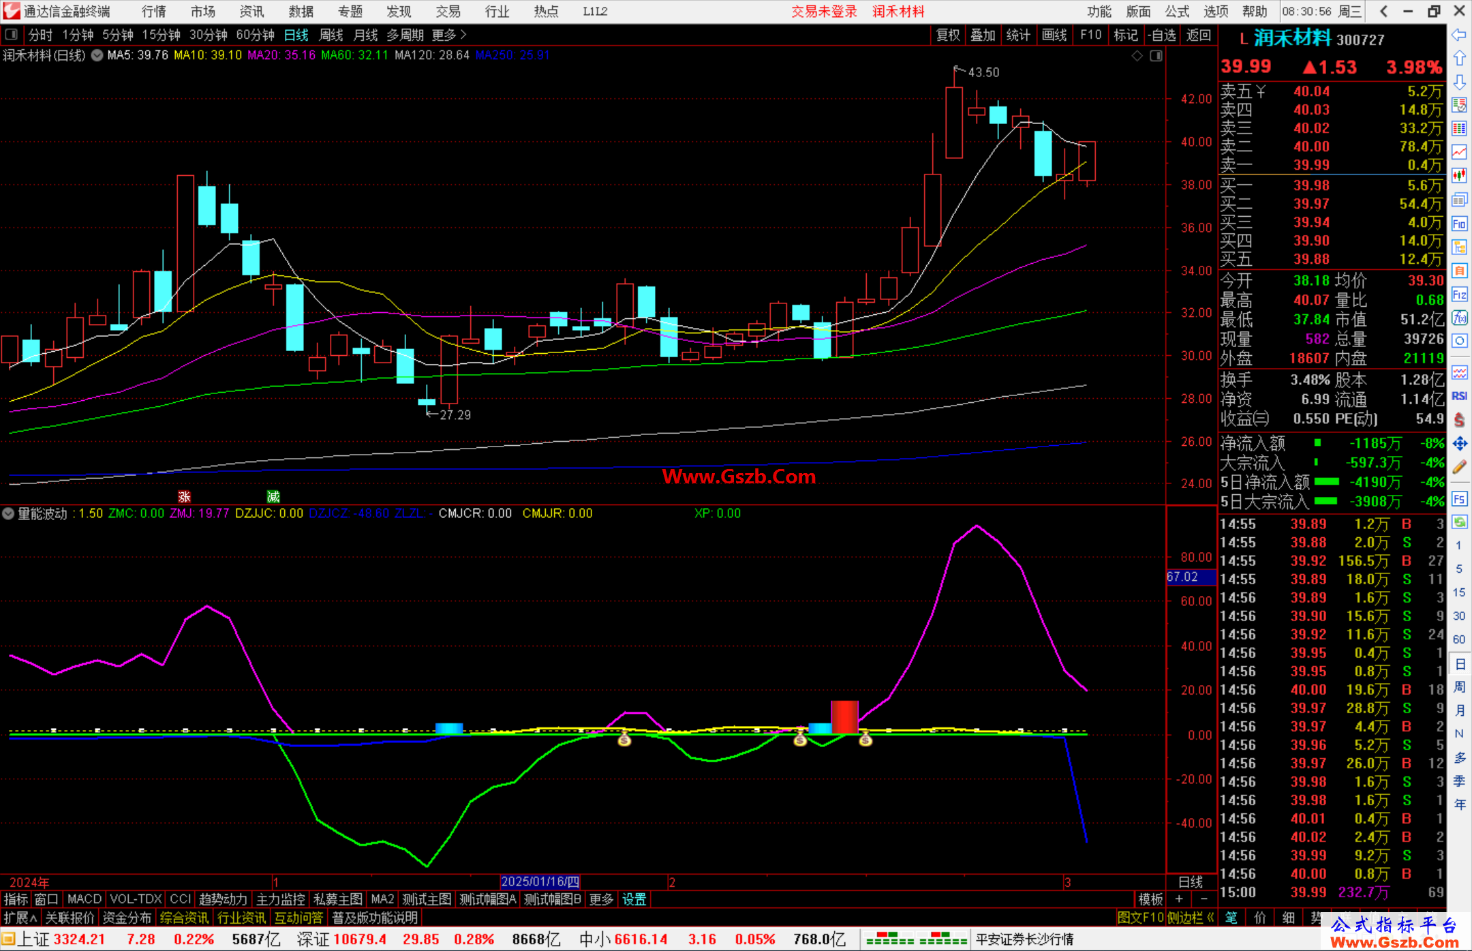Click the minus button beside 模板
This screenshot has width=1472, height=951.
tap(1204, 899)
